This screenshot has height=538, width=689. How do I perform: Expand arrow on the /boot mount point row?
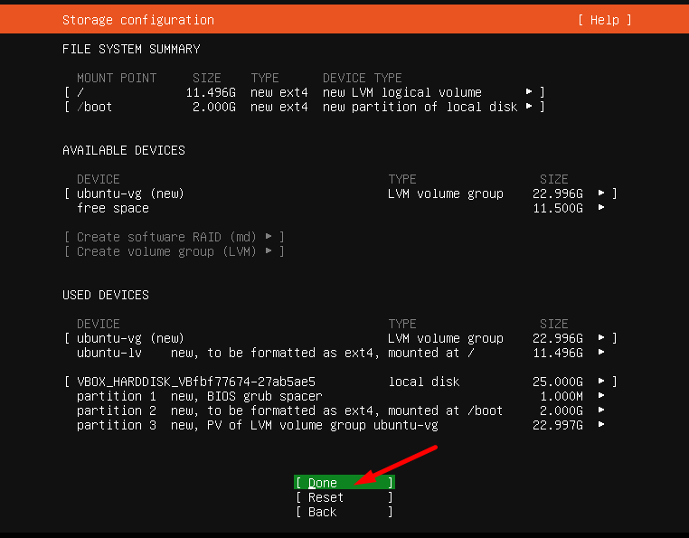(529, 106)
